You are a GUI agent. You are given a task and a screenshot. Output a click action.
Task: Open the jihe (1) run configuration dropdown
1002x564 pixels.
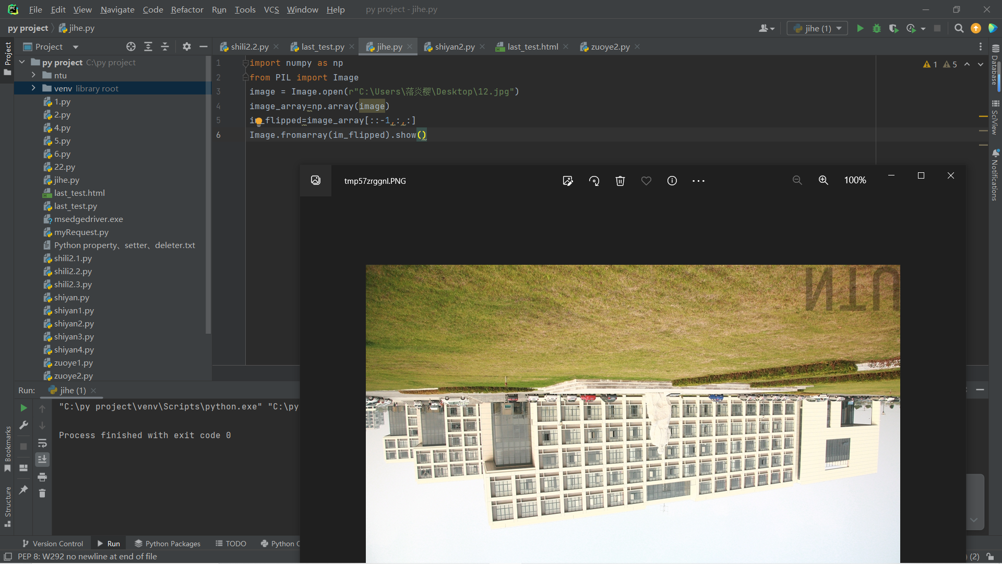pyautogui.click(x=817, y=29)
